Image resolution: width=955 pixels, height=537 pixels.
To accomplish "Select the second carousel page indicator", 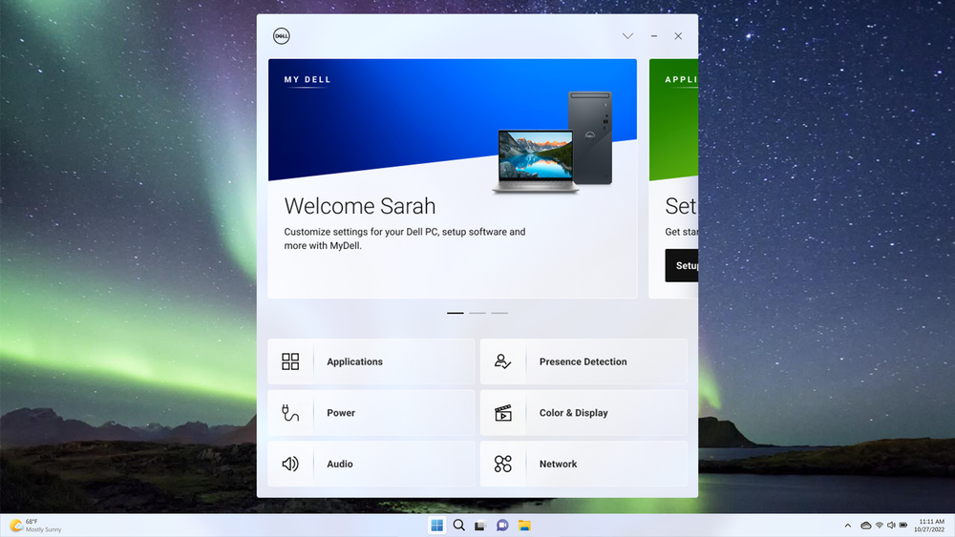I will 477,313.
